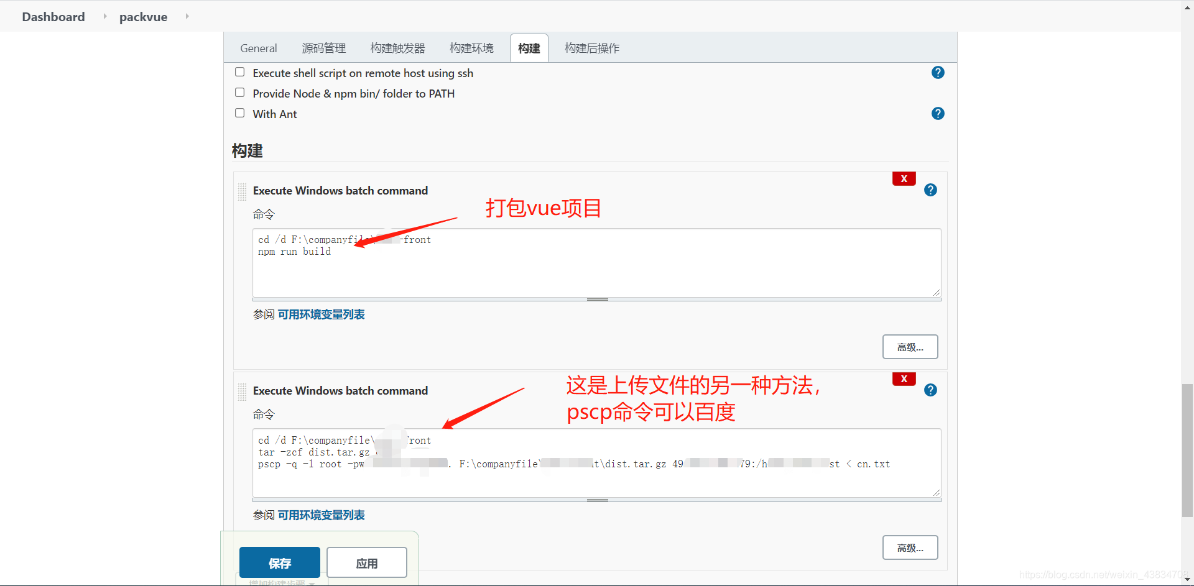Go to Dashboard breadcrumb
1194x586 pixels.
coord(53,17)
